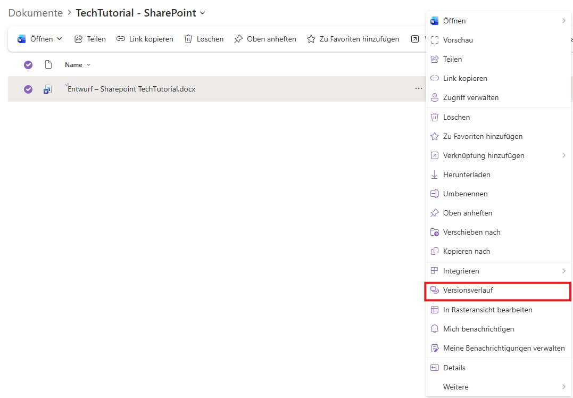This screenshot has width=573, height=398.
Task: Click Link kopieren in the toolbar
Action: (x=145, y=39)
